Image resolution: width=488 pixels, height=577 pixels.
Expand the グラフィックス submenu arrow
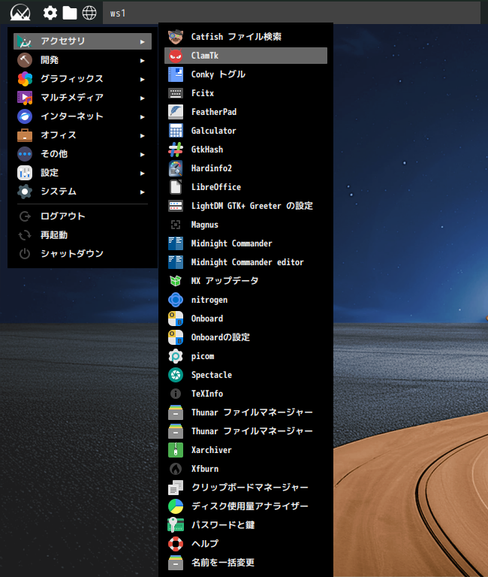[x=143, y=80]
